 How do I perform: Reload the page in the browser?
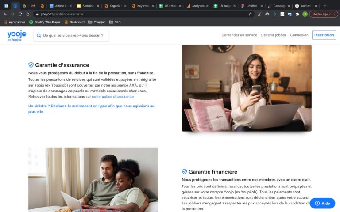point(20,14)
